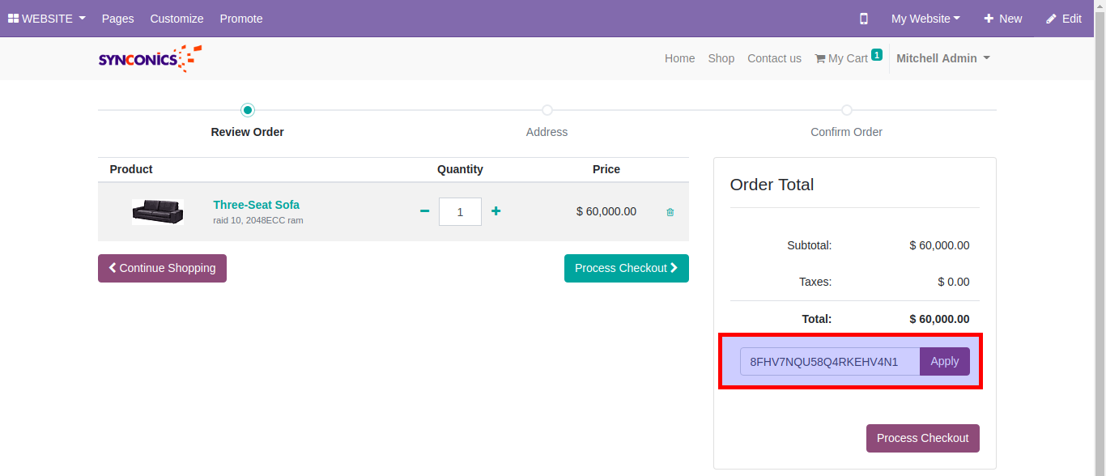Apply the coupon code
Screen dimensions: 1106x476
pos(944,362)
